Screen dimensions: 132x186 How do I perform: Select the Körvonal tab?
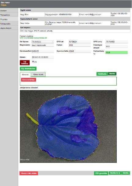[x=25, y=75]
